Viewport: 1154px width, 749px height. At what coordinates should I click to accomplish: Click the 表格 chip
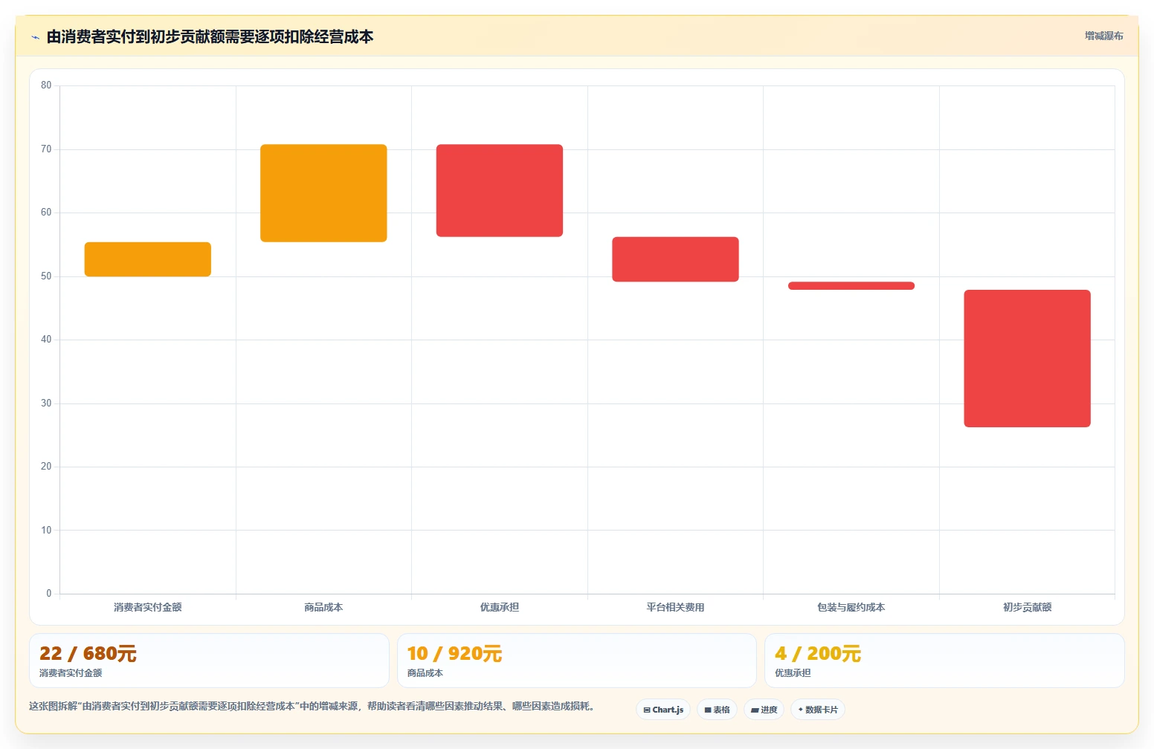(717, 710)
